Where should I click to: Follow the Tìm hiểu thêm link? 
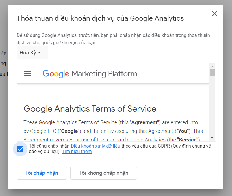pyautogui.click(x=77, y=151)
